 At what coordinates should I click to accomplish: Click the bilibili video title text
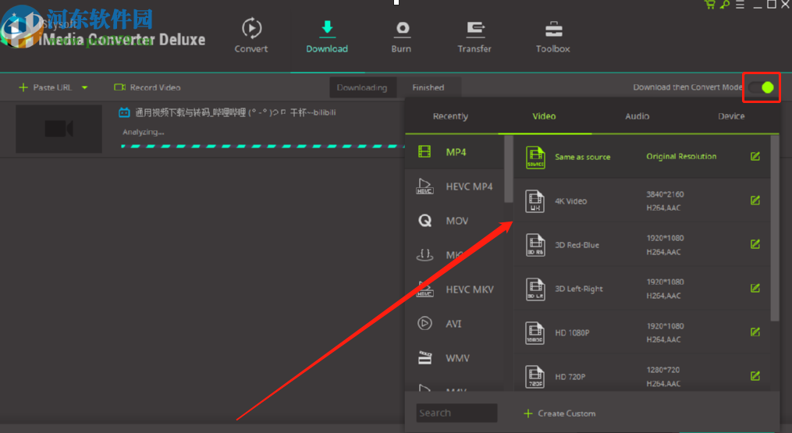236,112
